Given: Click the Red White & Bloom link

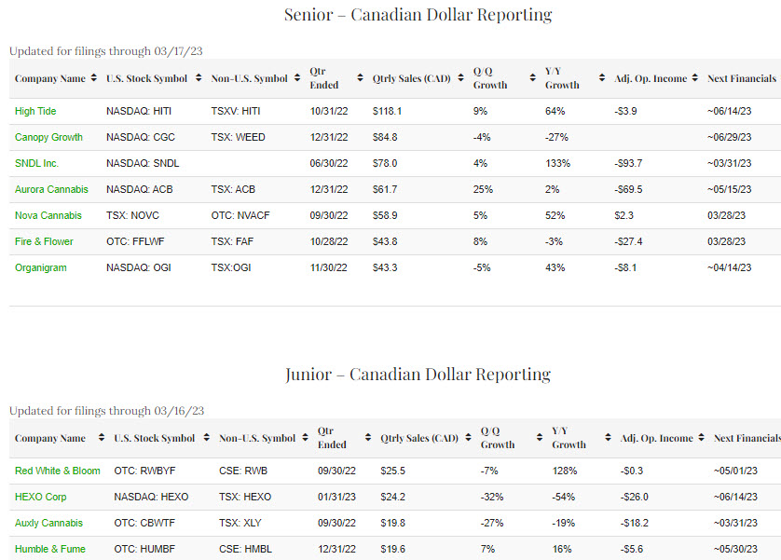Looking at the screenshot, I should coord(57,471).
